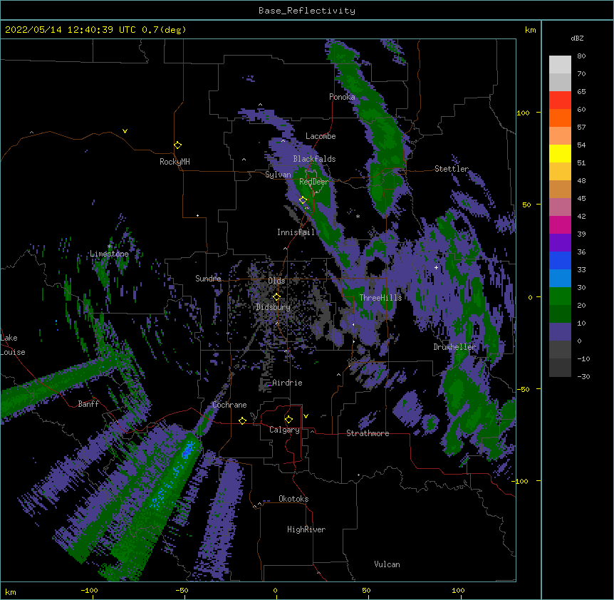The width and height of the screenshot is (614, 600).
Task: Click the white asterisk above Limestone label
Action: (110, 247)
